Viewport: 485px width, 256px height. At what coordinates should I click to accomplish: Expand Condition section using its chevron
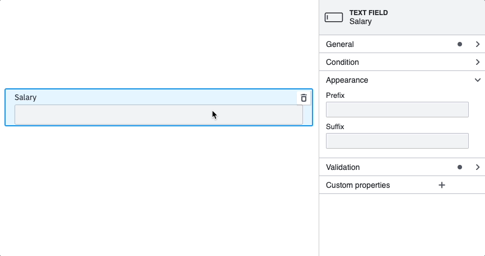click(477, 62)
